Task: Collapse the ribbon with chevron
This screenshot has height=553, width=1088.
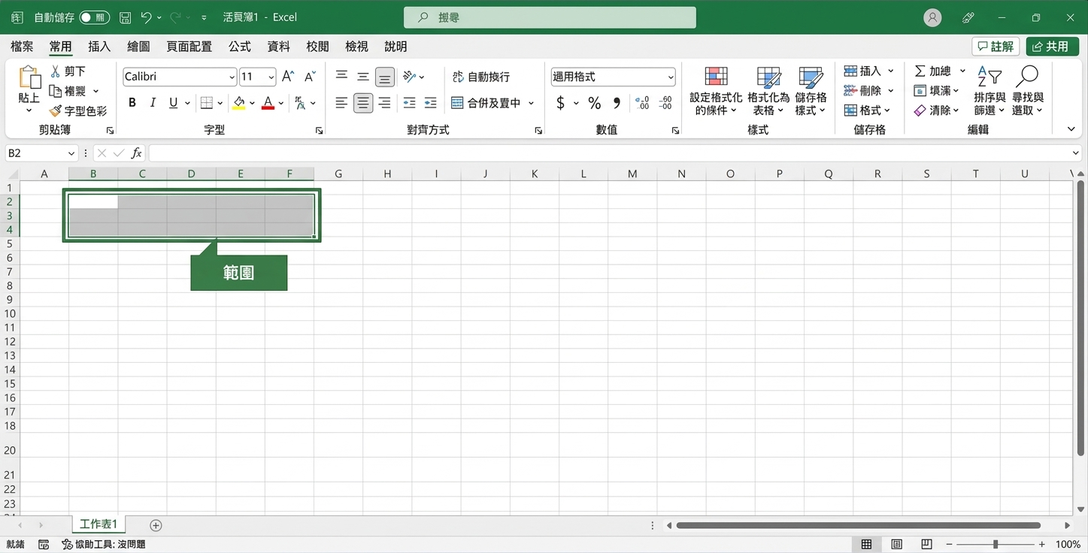Action: tap(1071, 129)
